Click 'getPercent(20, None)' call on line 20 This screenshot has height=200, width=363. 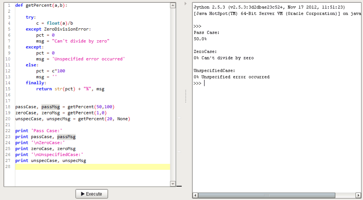pos(104,119)
